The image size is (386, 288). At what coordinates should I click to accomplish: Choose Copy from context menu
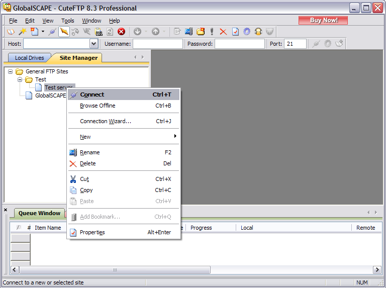click(124, 190)
